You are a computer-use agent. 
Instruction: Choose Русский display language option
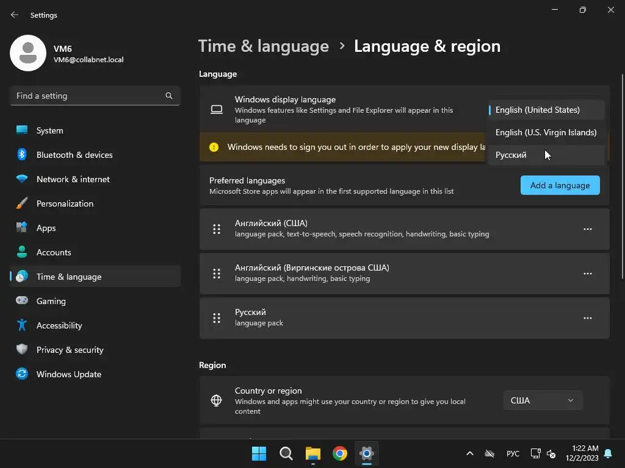coord(546,155)
